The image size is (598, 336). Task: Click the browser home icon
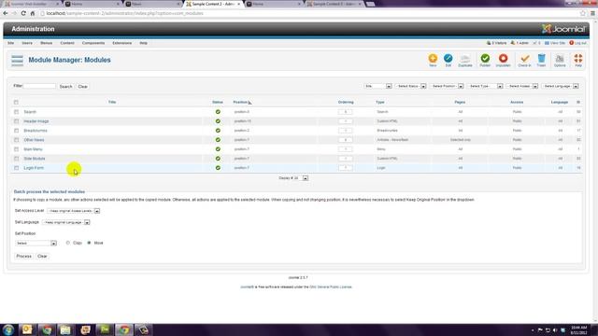[x=33, y=13]
